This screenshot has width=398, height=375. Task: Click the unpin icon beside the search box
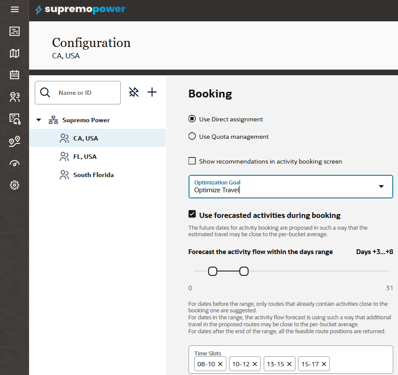point(134,92)
